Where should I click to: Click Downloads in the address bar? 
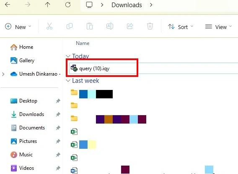(x=127, y=5)
